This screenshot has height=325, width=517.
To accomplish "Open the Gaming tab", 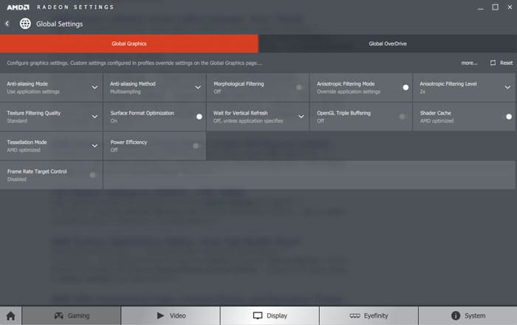I will 72,315.
